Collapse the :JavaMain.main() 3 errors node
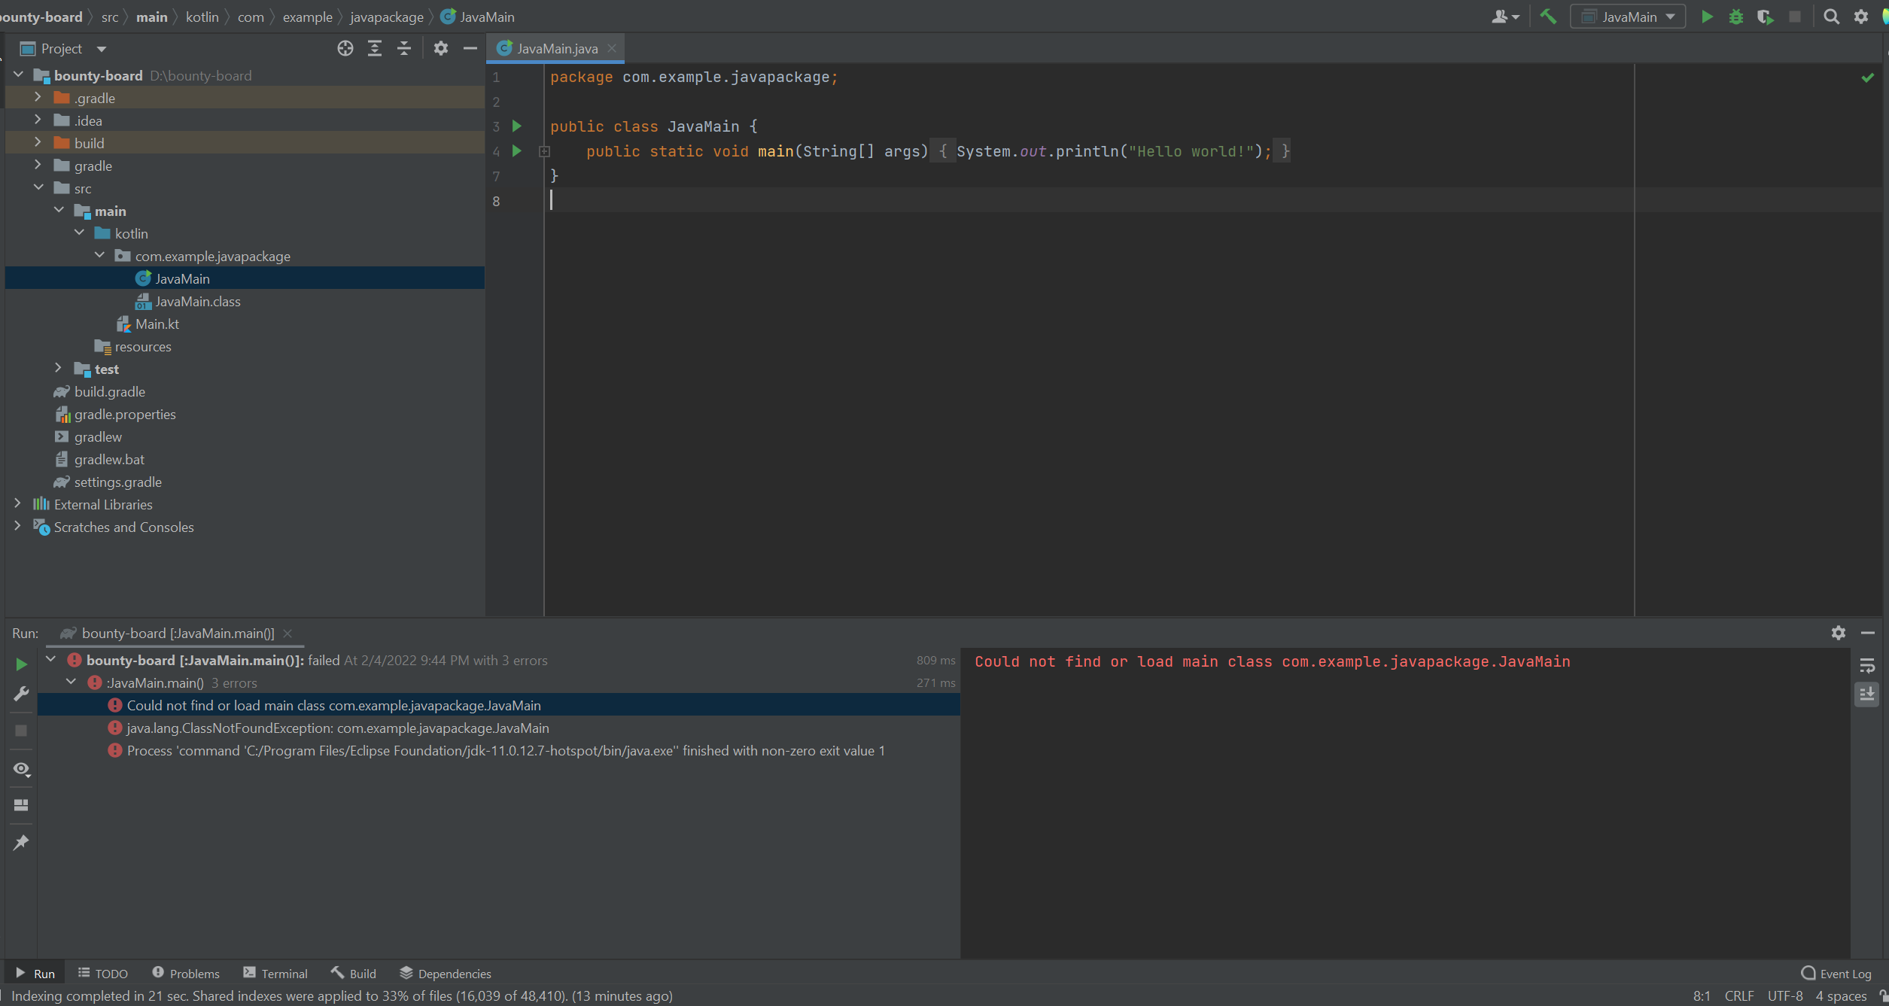The image size is (1889, 1006). 71,682
